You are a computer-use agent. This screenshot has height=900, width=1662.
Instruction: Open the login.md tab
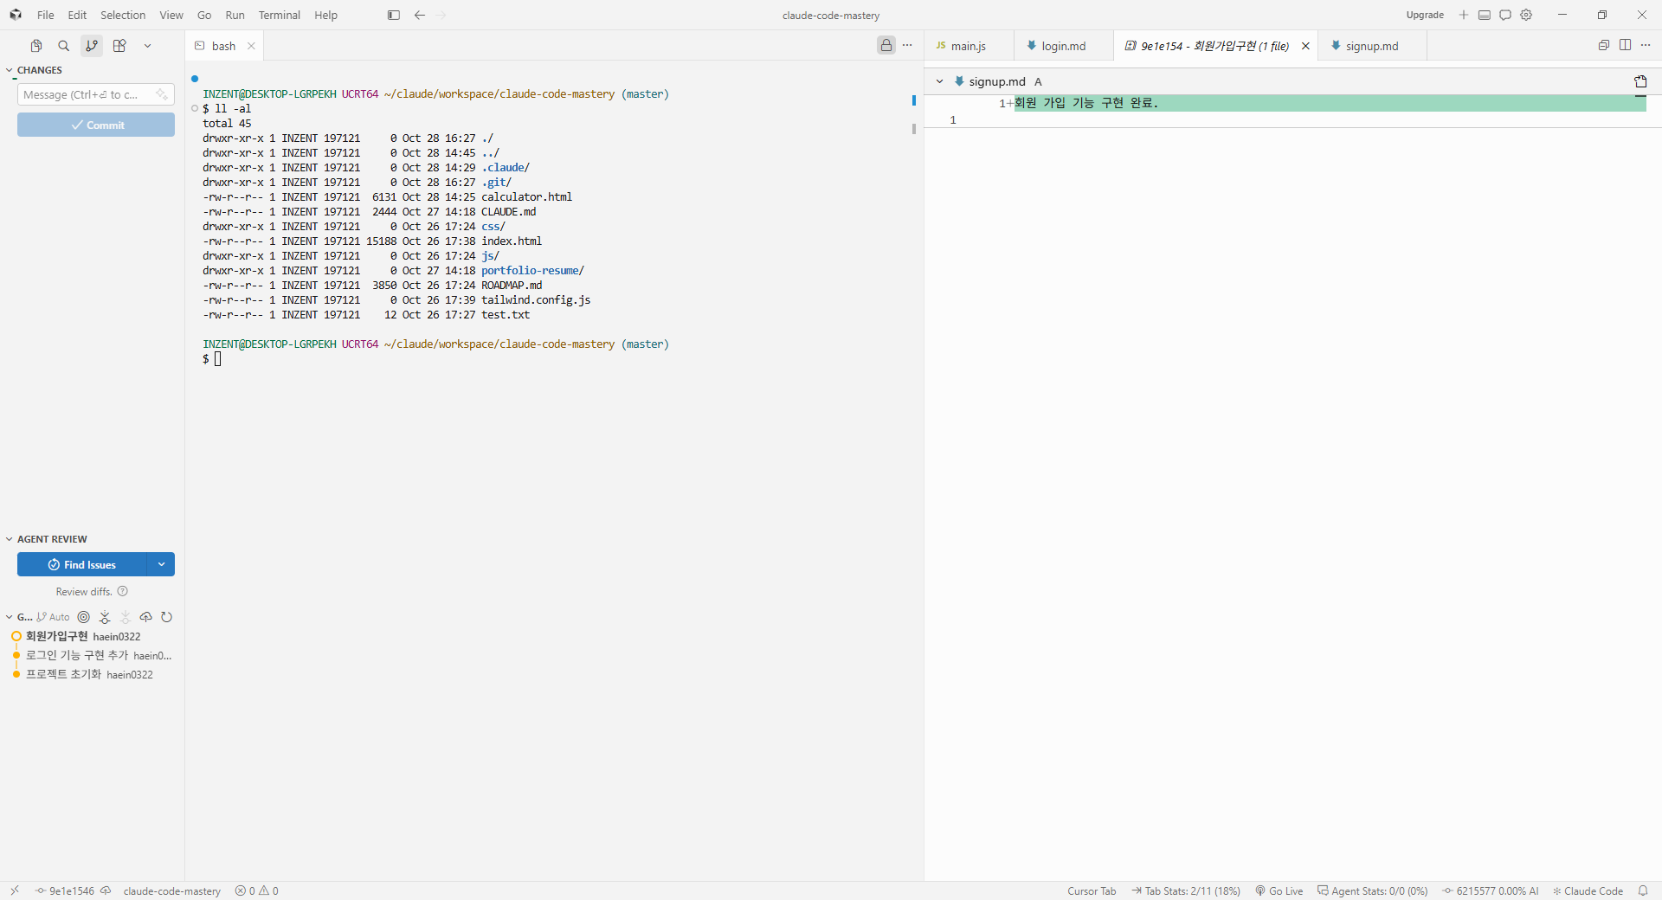pos(1063,46)
